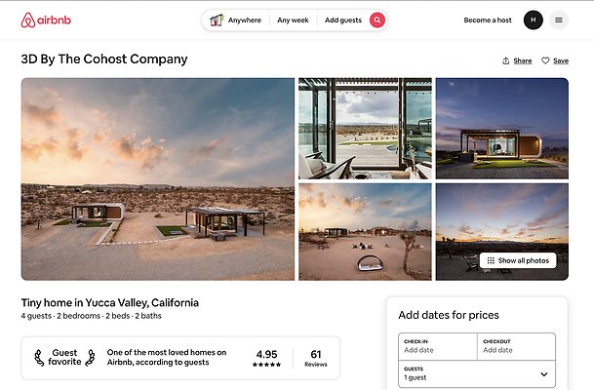Open the hamburger menu icon
The height and width of the screenshot is (390, 594).
[558, 20]
